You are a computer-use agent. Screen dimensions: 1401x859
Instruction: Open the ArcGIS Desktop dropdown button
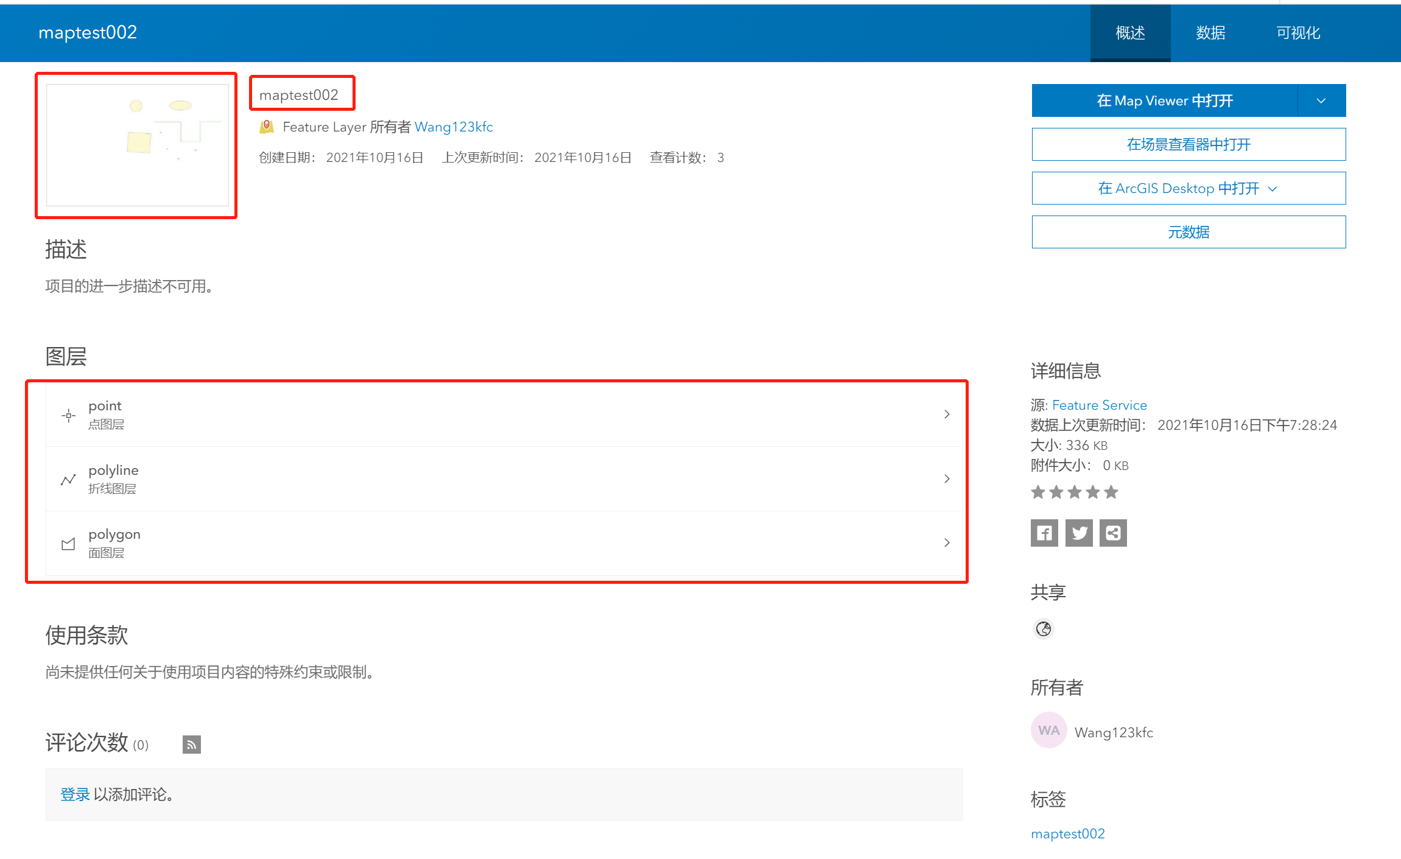(1188, 189)
